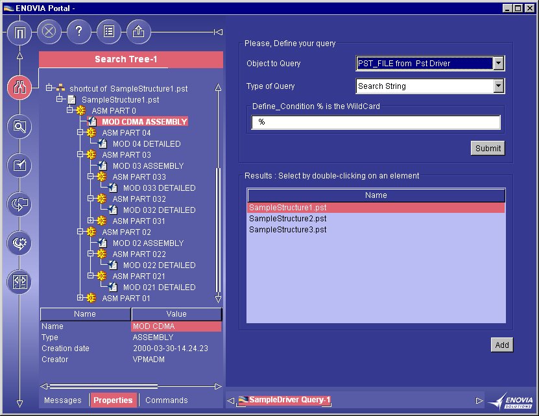Open the Commands tab
Screen dimensions: 539x416
pyautogui.click(x=167, y=400)
